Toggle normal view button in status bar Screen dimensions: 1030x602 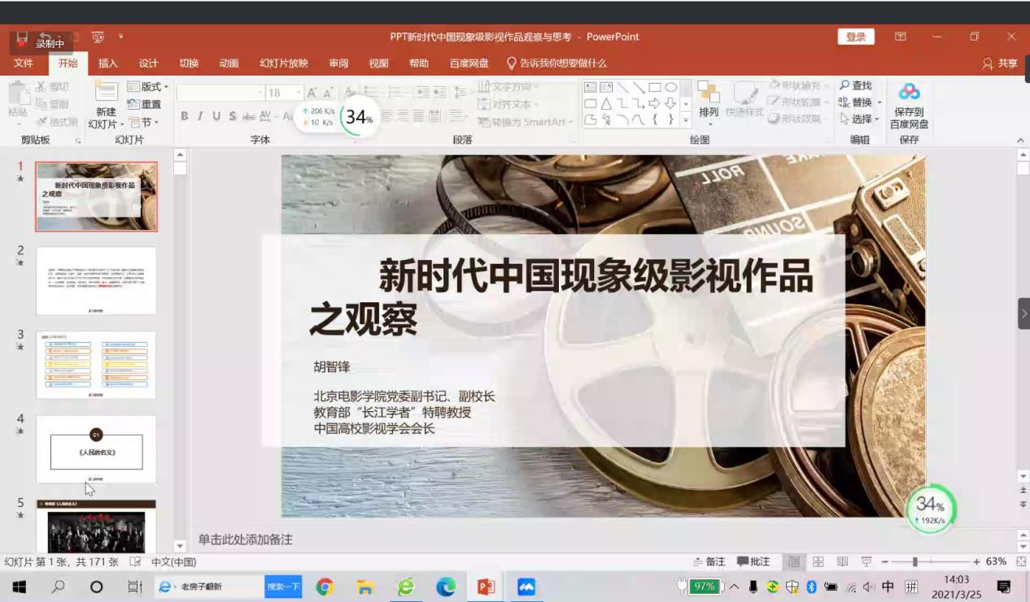coord(794,561)
